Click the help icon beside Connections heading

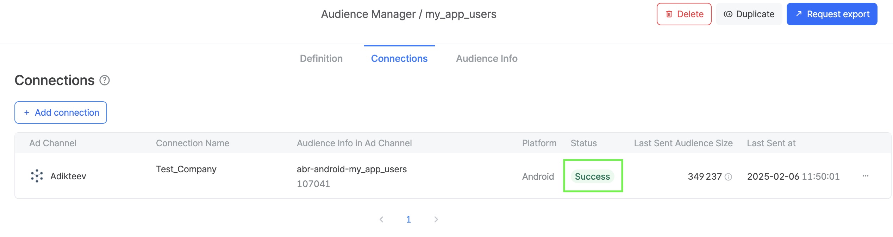(x=105, y=81)
